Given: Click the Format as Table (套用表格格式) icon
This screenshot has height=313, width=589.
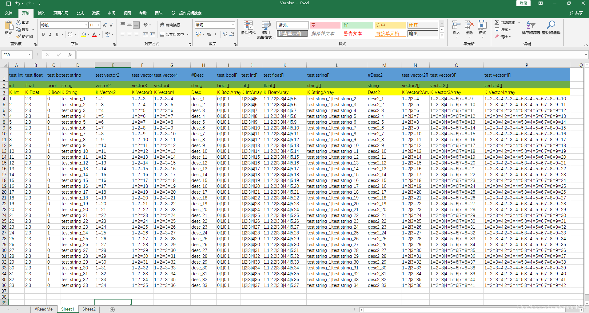Looking at the screenshot, I should click(266, 25).
